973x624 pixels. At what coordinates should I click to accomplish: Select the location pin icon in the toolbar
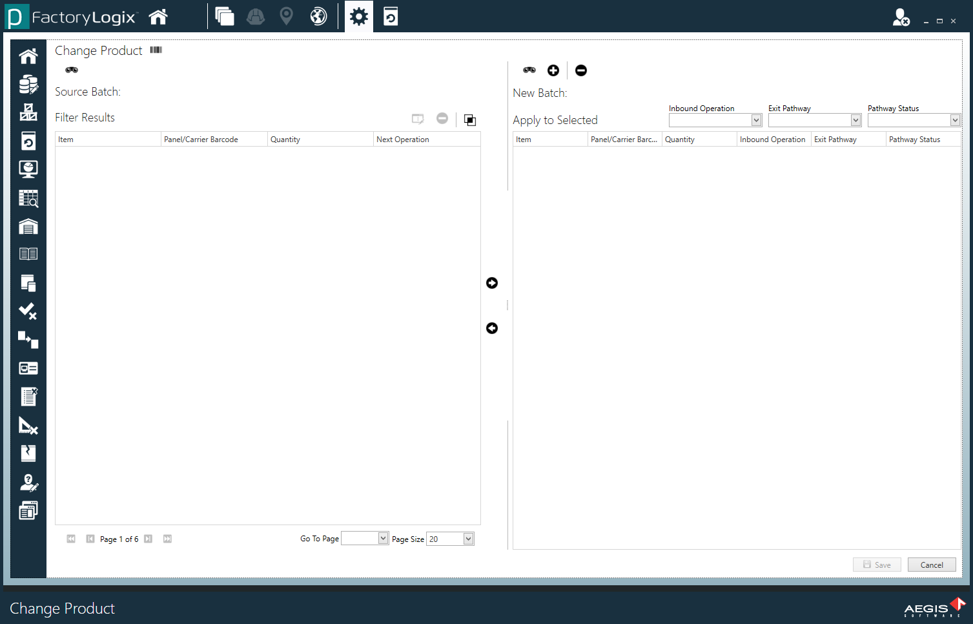coord(286,16)
